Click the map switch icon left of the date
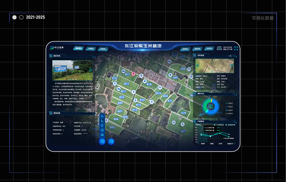286x182 pixels. pyautogui.click(x=219, y=48)
